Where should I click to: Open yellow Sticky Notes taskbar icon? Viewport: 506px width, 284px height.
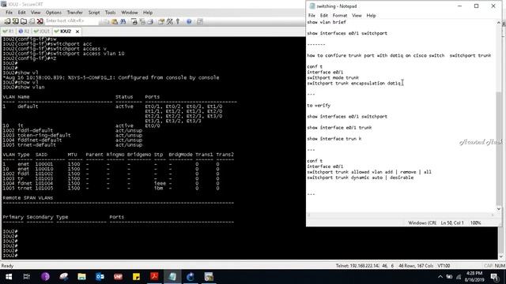[x=136, y=277]
